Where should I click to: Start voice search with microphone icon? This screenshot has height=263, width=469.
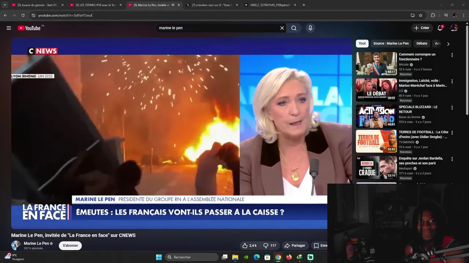[x=310, y=28]
